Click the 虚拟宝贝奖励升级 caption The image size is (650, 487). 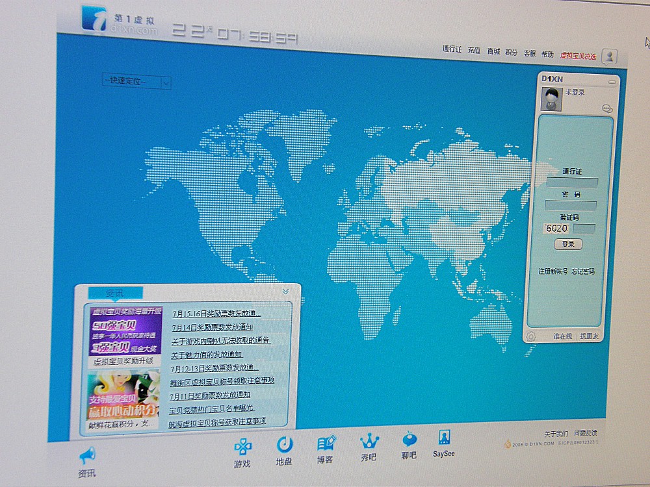tap(123, 361)
